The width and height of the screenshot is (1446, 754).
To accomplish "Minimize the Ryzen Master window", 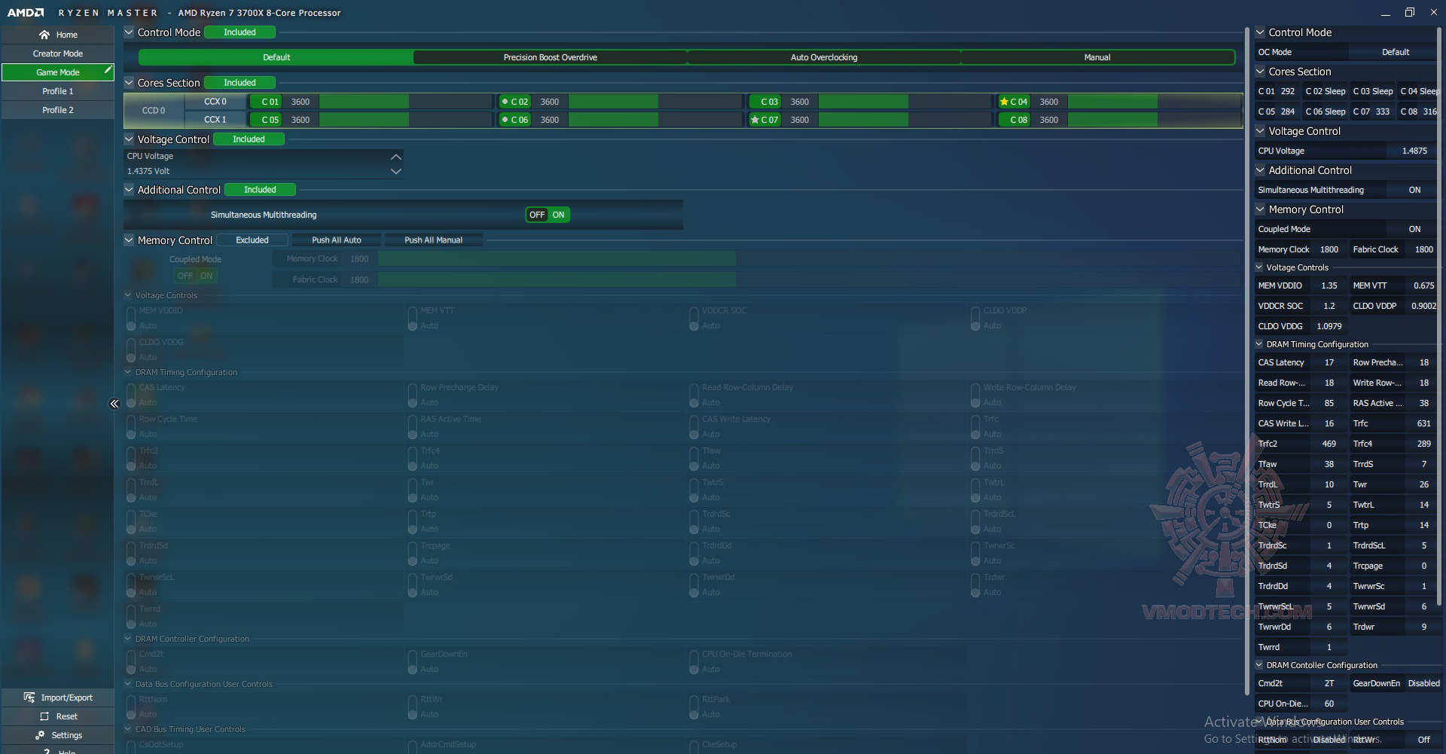I will pyautogui.click(x=1386, y=13).
